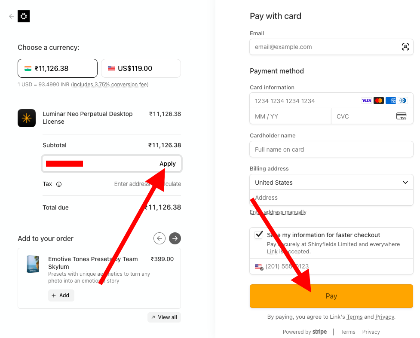The image size is (420, 338).
Task: Focus the Cardholder name field
Action: click(331, 149)
